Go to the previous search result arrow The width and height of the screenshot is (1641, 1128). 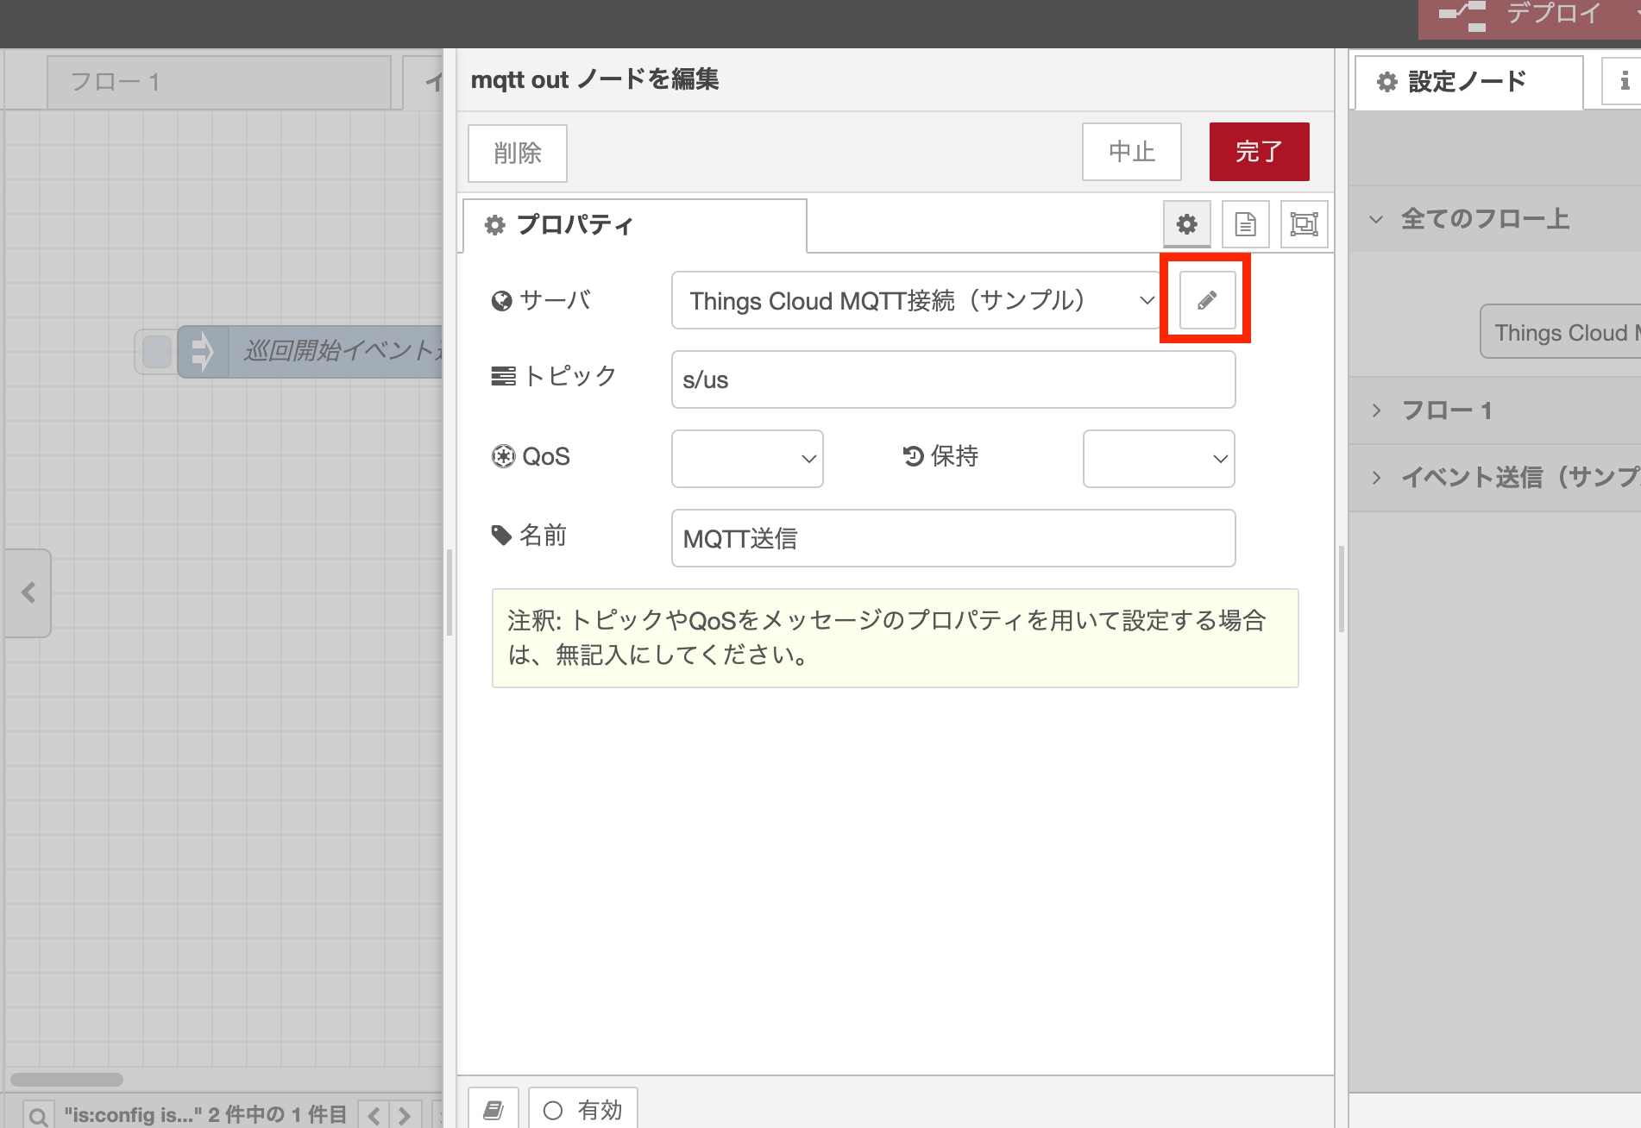[x=374, y=1115]
